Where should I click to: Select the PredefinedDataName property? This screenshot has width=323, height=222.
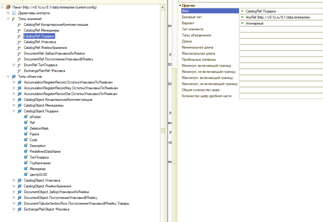(45, 152)
